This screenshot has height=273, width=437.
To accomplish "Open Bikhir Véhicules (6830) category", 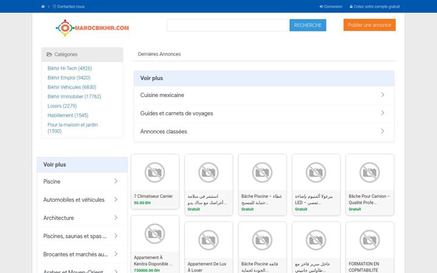I will pyautogui.click(x=72, y=87).
